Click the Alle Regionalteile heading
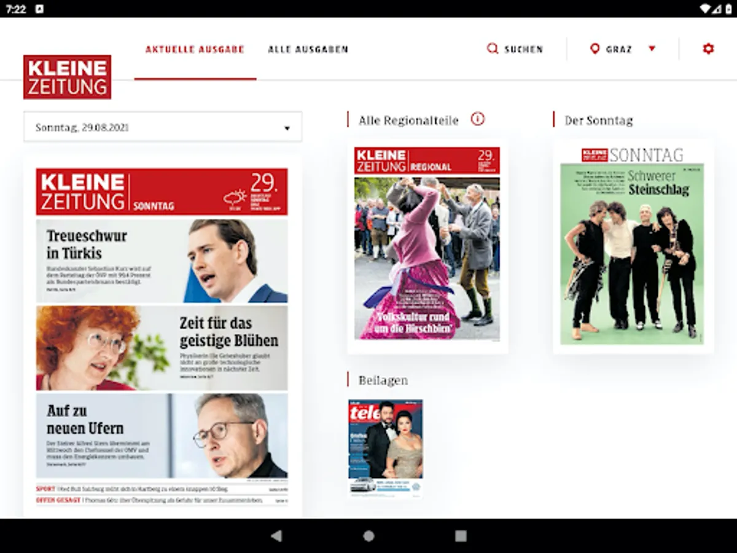Viewport: 737px width, 553px height. [408, 120]
